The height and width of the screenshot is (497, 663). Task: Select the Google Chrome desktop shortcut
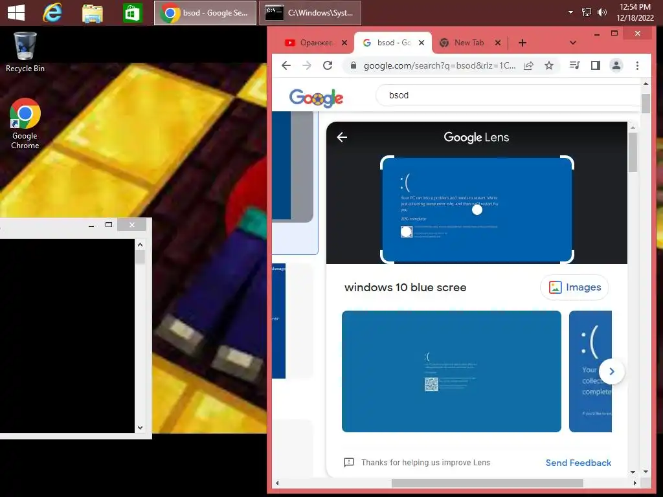click(x=25, y=124)
